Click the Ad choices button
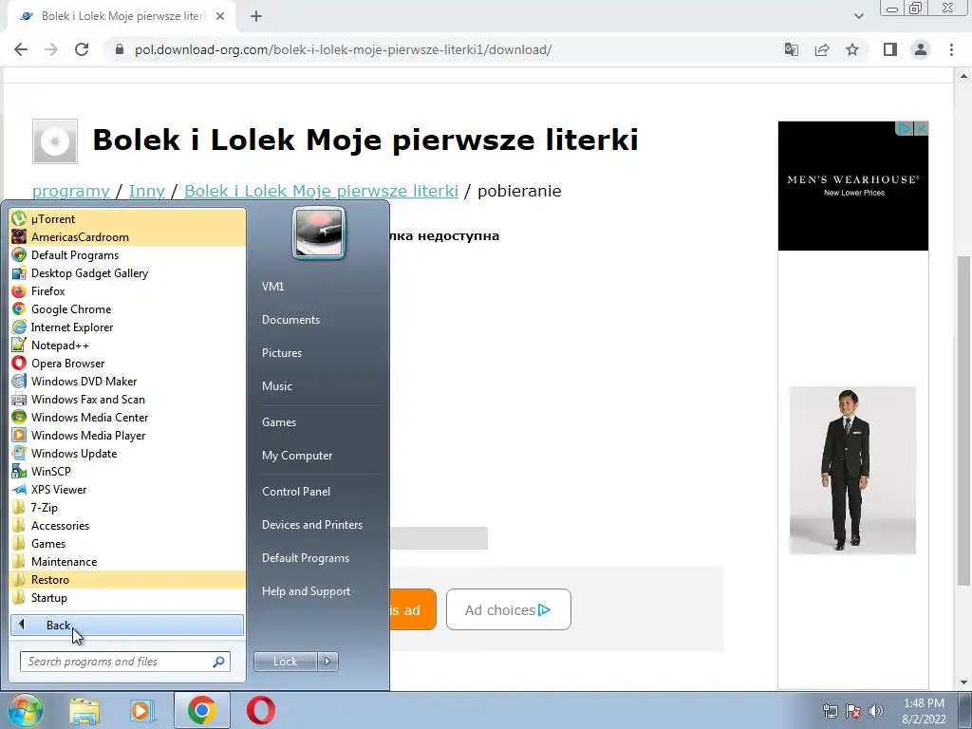The width and height of the screenshot is (972, 729). [x=509, y=609]
